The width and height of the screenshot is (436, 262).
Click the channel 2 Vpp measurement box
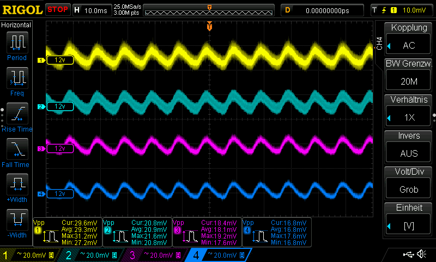[x=137, y=232]
